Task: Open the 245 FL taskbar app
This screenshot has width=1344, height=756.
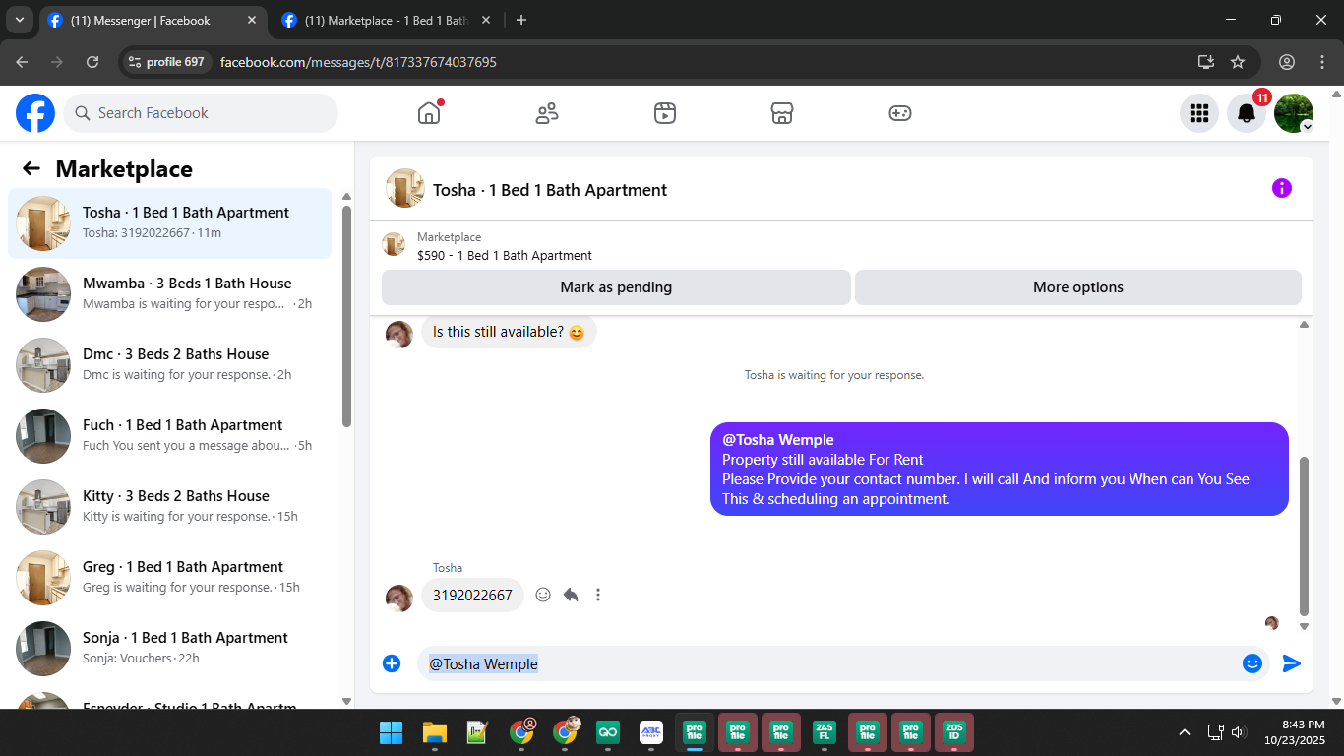Action: (825, 732)
